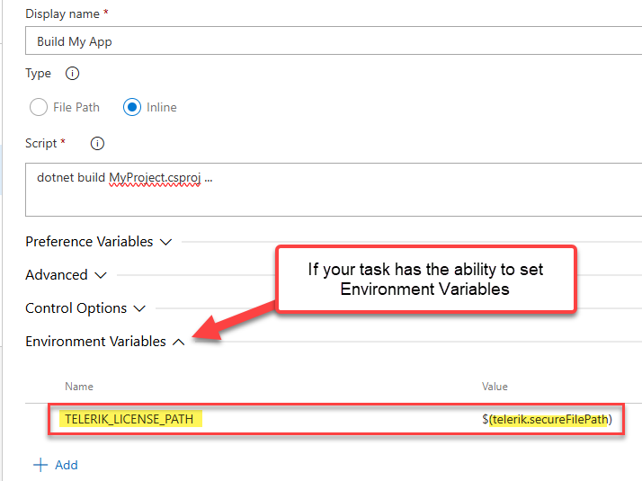This screenshot has width=642, height=481.
Task: Click the Type info icon
Action: click(72, 74)
